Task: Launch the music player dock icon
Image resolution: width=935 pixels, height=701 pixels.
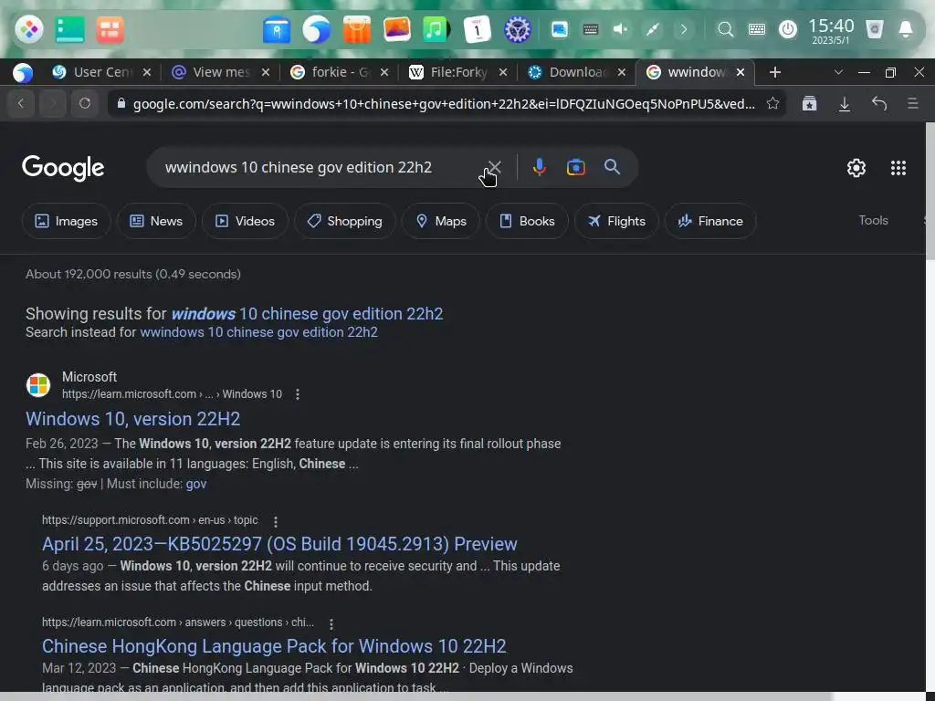Action: [x=436, y=29]
